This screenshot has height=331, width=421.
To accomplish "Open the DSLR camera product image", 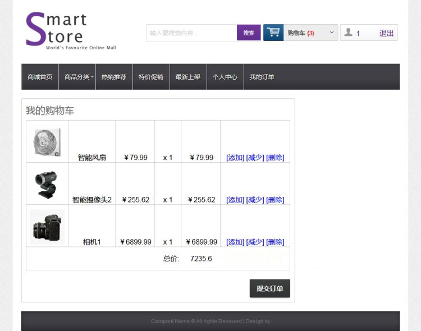I will click(x=47, y=227).
